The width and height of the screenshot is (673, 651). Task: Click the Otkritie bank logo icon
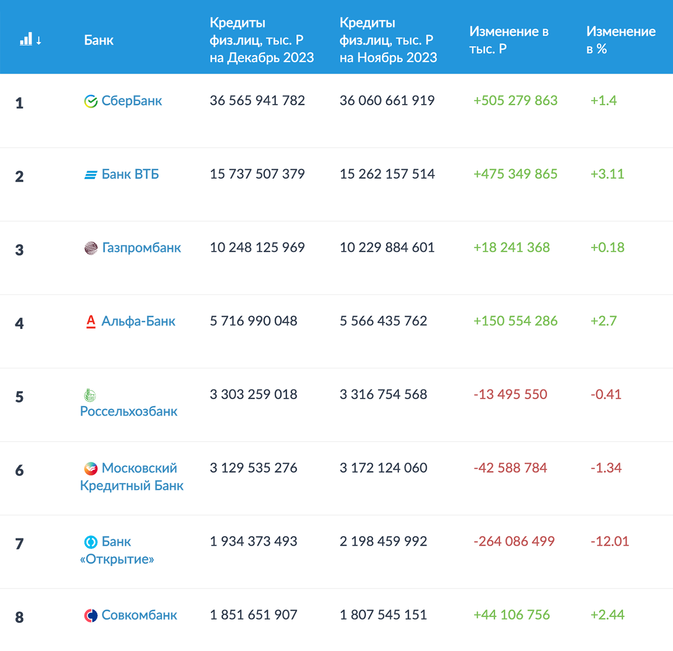click(91, 542)
